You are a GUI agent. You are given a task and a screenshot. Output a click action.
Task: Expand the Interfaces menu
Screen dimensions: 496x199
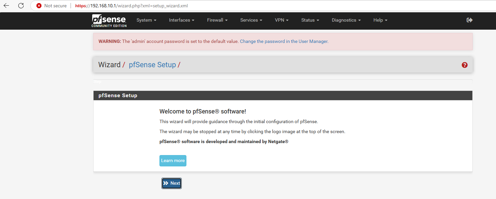click(x=182, y=20)
